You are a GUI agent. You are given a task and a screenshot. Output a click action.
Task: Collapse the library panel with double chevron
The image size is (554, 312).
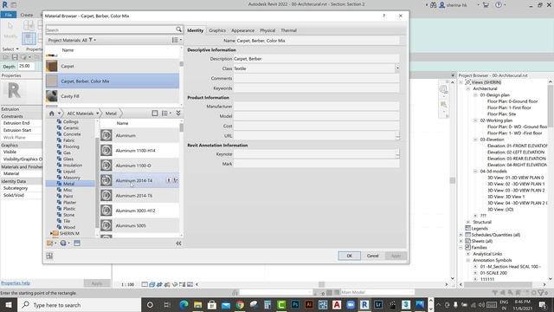(x=178, y=113)
